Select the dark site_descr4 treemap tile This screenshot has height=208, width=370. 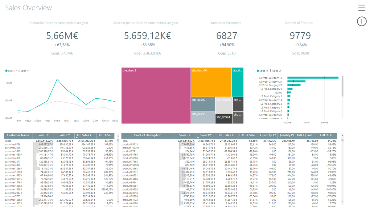tap(224, 119)
